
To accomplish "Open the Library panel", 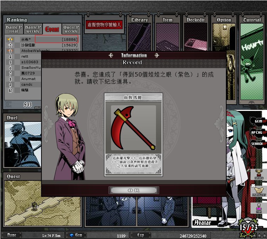I will [139, 34].
